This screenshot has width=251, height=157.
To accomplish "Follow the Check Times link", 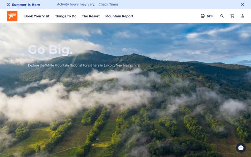I will 108,4.
